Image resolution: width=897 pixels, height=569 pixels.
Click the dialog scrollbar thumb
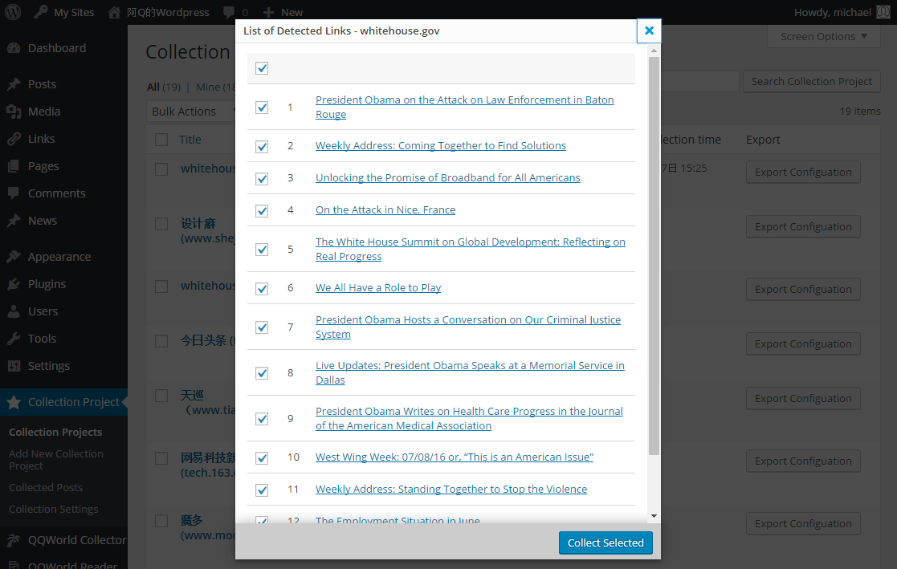(654, 256)
